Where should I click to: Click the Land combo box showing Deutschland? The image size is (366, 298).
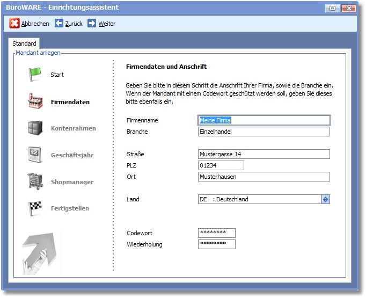pos(259,199)
